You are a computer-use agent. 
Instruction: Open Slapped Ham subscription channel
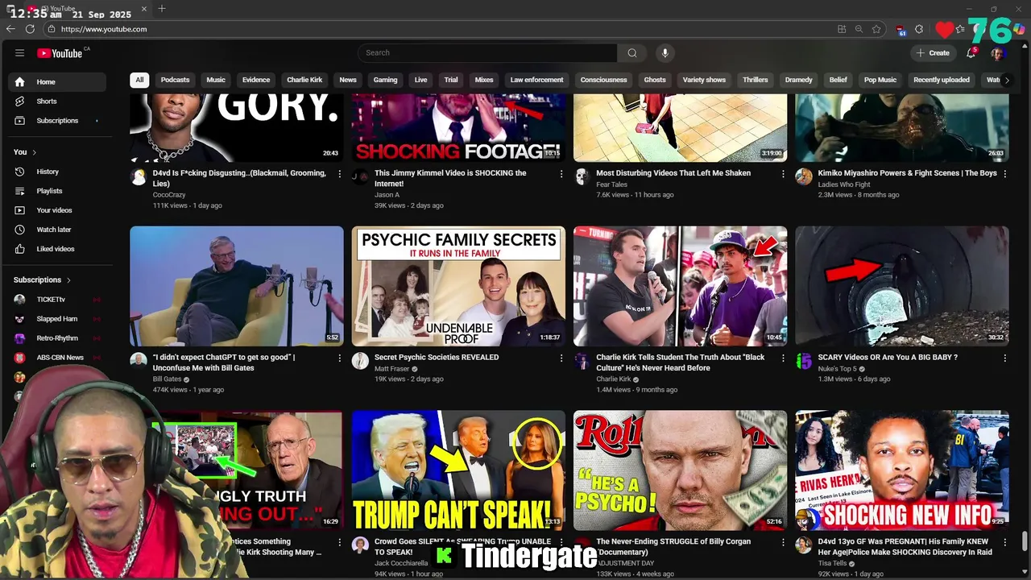(56, 319)
